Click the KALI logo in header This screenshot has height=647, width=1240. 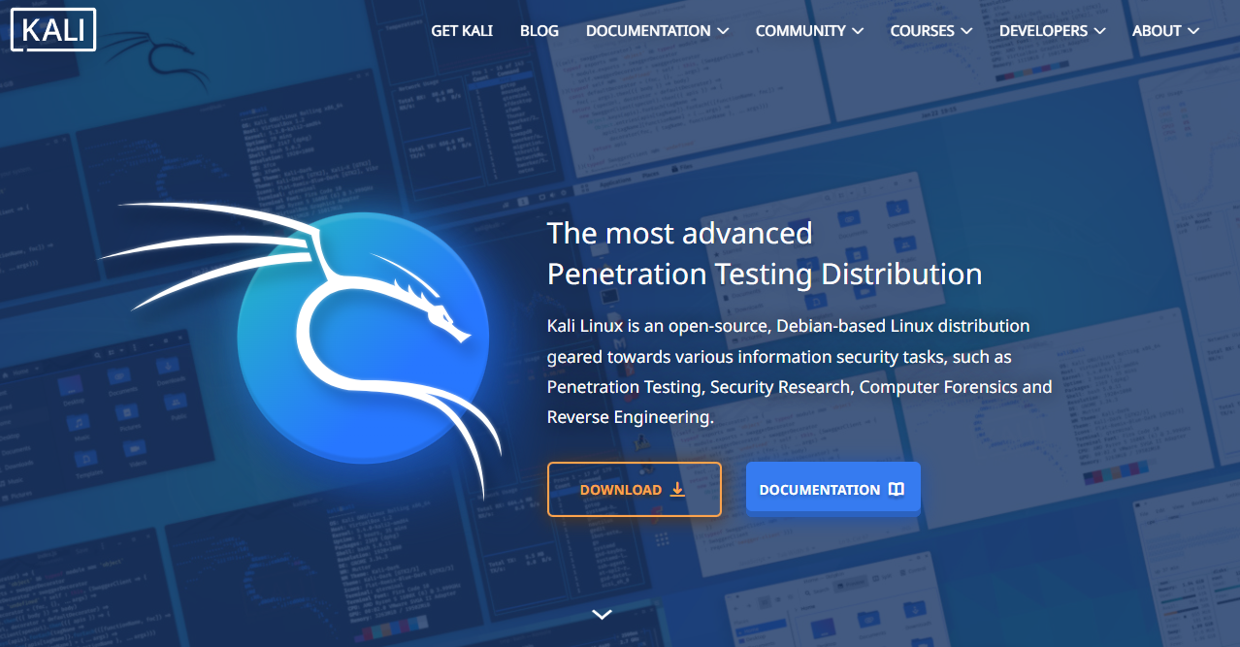pos(53,30)
